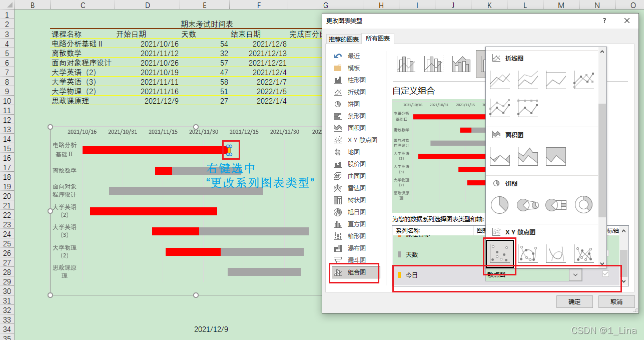Select row 10 header in worksheet
The image size is (644, 340).
7,101
